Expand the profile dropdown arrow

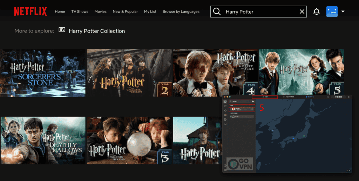[x=343, y=12]
